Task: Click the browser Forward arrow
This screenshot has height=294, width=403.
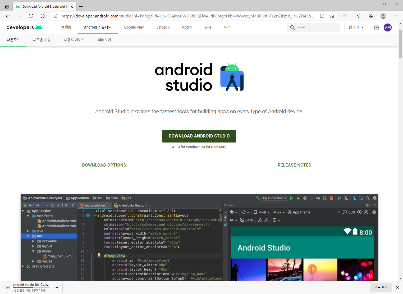Action: click(x=19, y=16)
